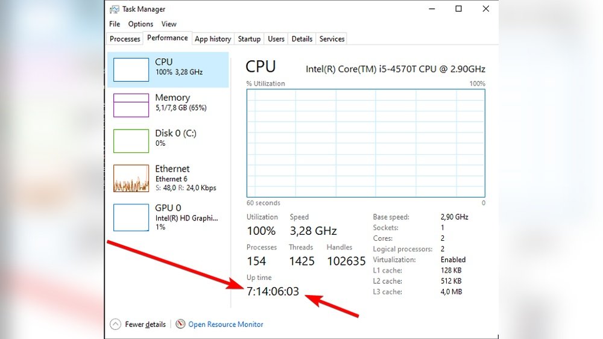Click the Fewer details button label
This screenshot has width=603, height=339.
145,325
